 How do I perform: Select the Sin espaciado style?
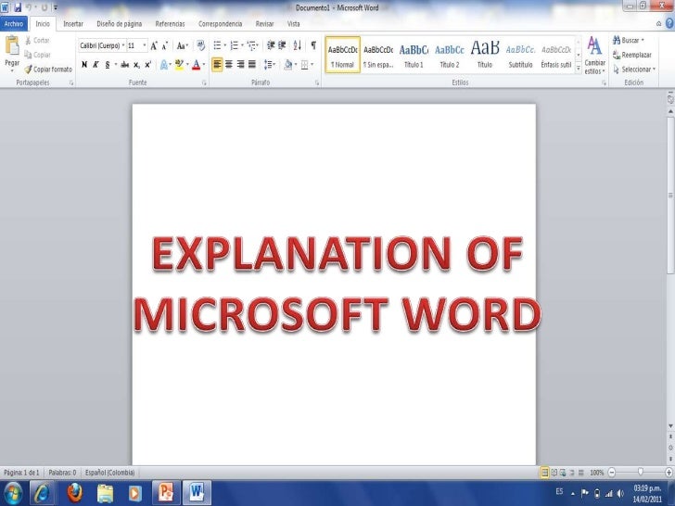pyautogui.click(x=378, y=55)
